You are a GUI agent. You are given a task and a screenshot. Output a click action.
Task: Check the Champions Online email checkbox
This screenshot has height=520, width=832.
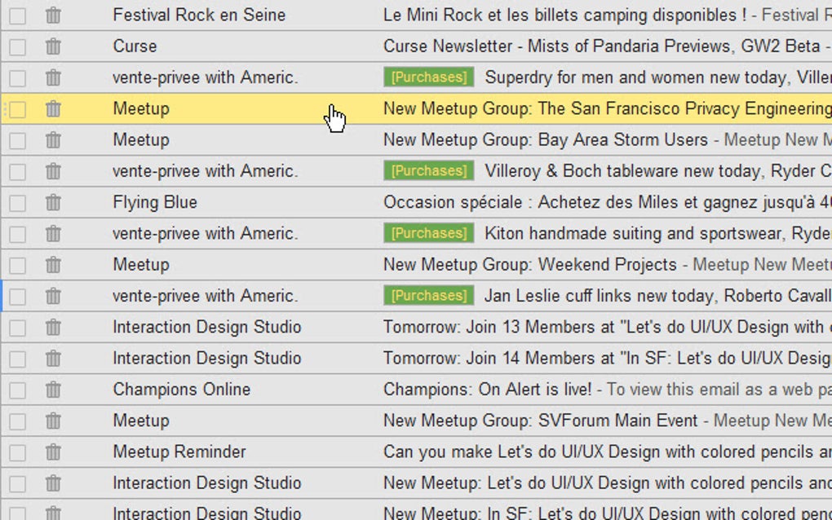coord(17,390)
